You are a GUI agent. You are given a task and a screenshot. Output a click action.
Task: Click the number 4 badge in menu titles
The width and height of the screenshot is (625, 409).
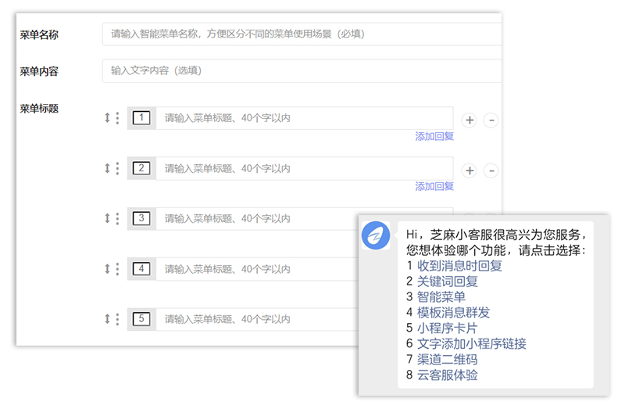point(141,268)
